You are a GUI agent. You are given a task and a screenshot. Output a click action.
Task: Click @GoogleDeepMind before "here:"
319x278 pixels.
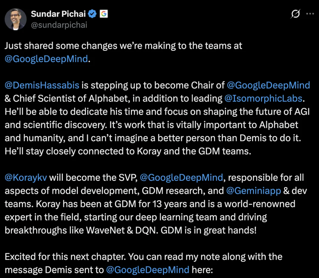(x=148, y=270)
